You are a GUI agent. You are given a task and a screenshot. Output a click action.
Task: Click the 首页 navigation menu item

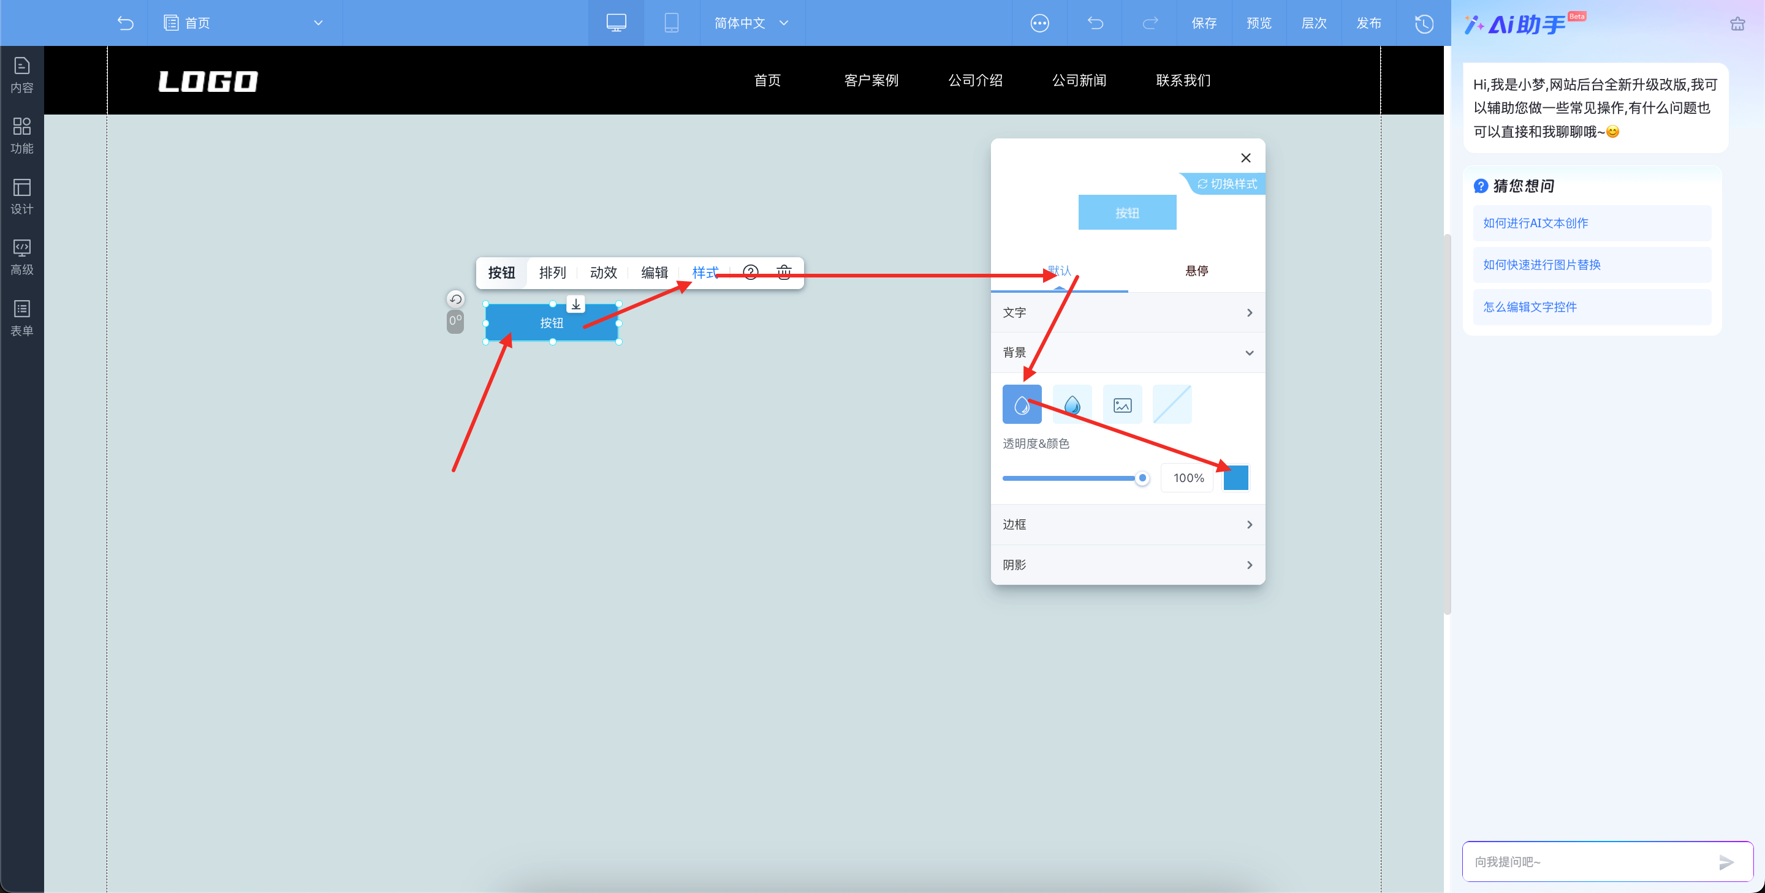[x=767, y=80]
